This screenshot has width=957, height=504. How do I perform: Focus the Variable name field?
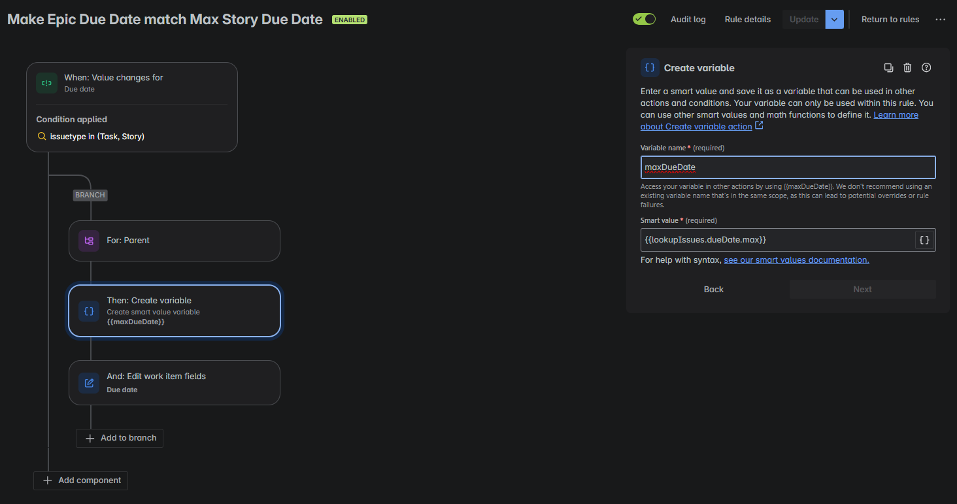click(x=788, y=167)
